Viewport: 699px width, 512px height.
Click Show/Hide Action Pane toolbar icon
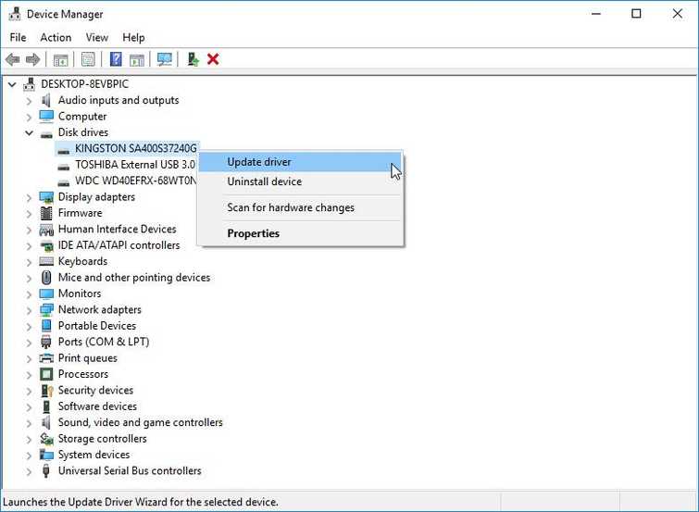pos(137,59)
